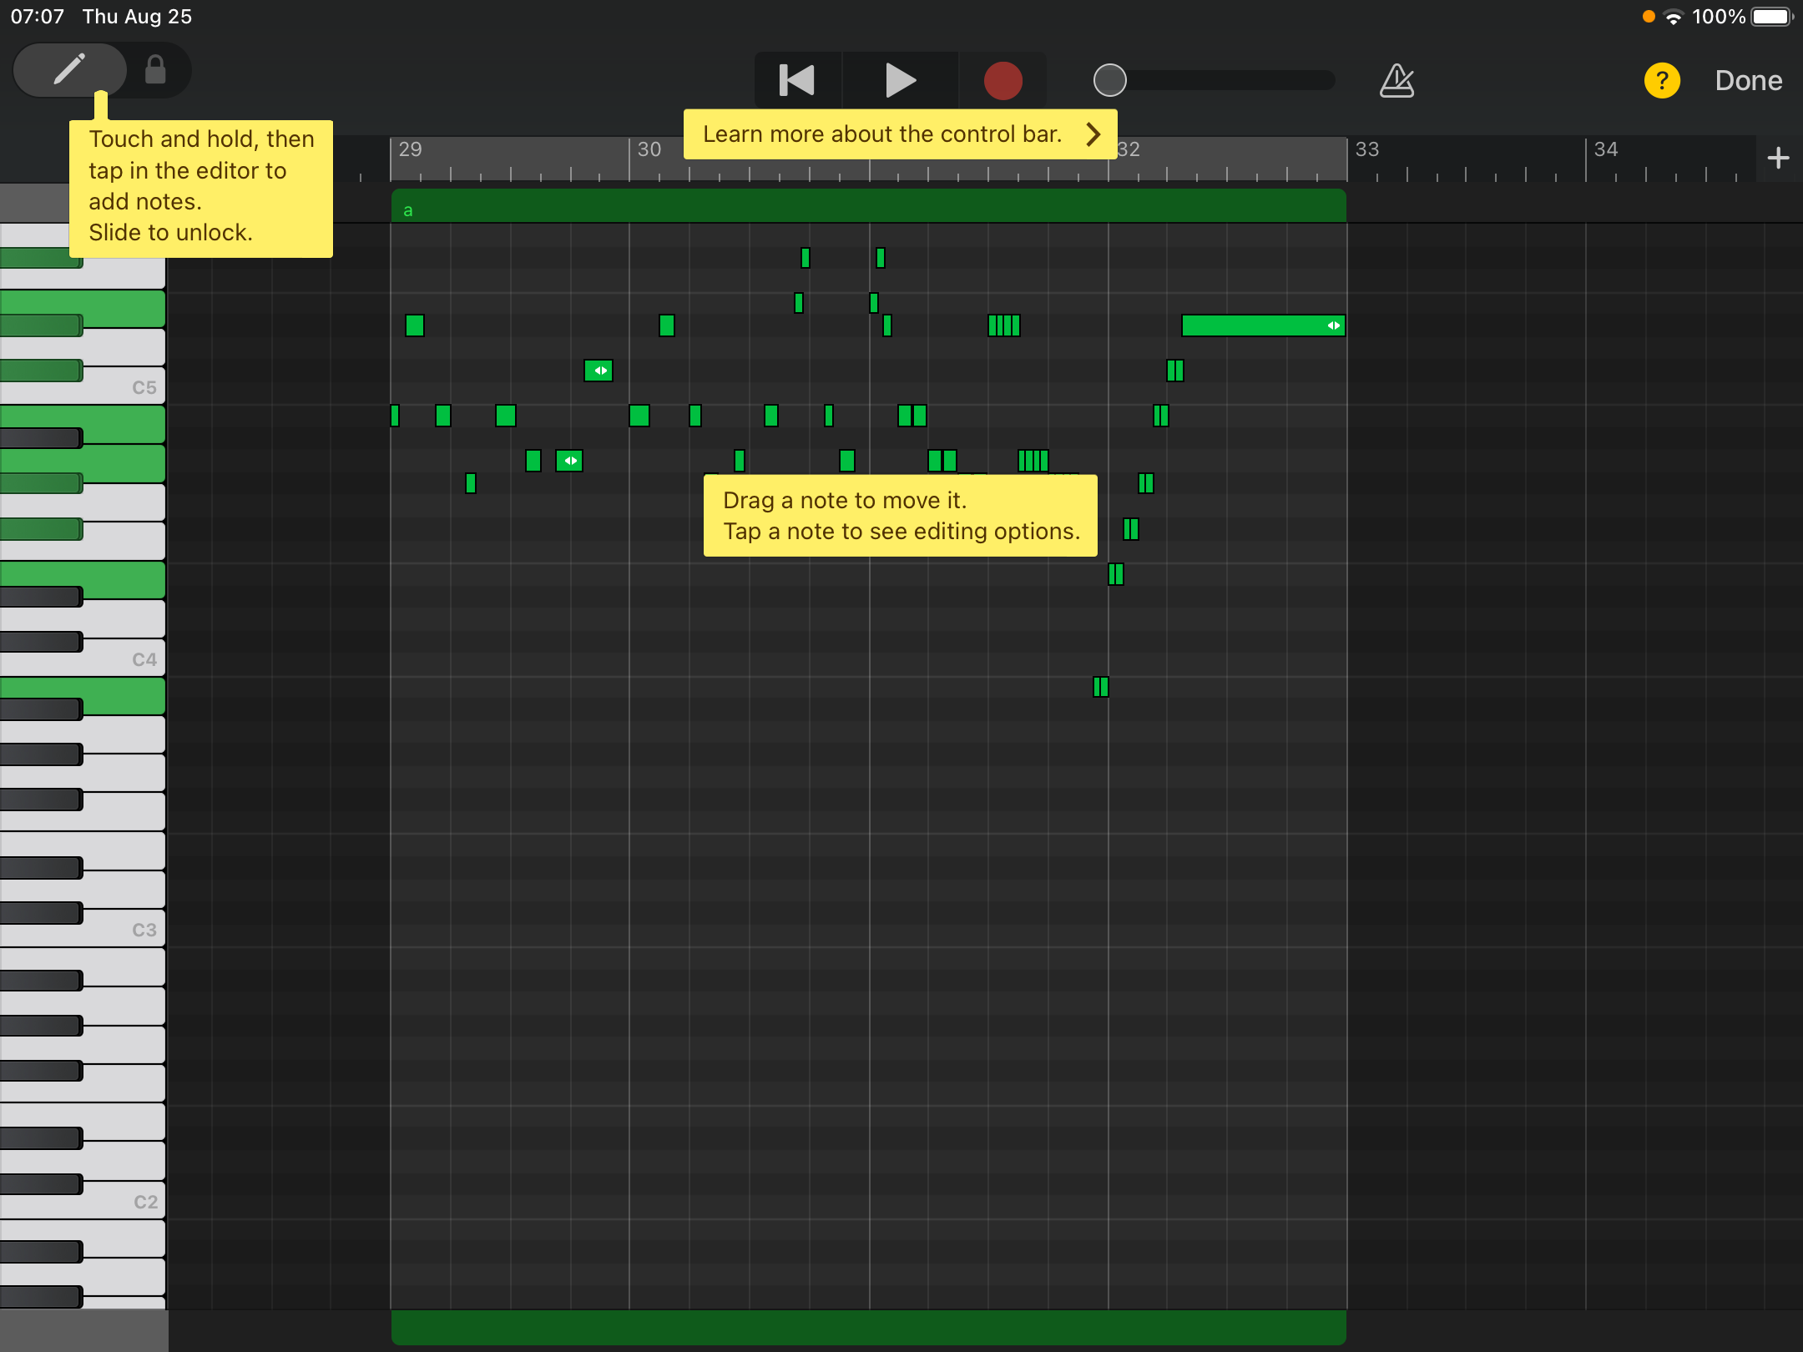Tap the bar 33 marker in the ruler
Screen dimensions: 1803x1352
coord(1366,150)
